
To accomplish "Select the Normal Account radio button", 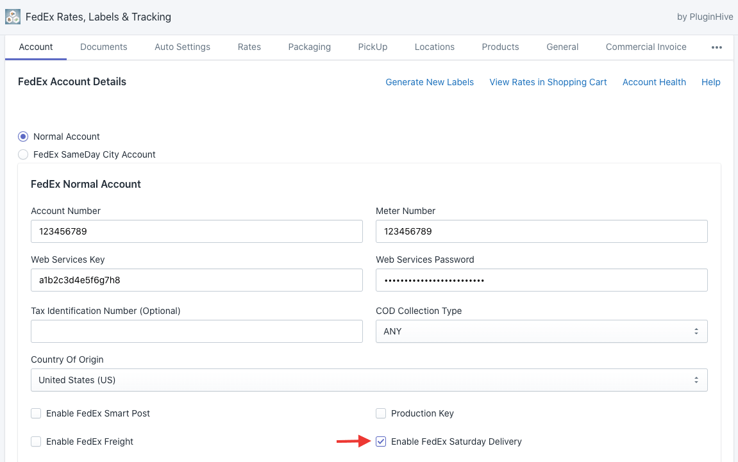I will [x=23, y=136].
